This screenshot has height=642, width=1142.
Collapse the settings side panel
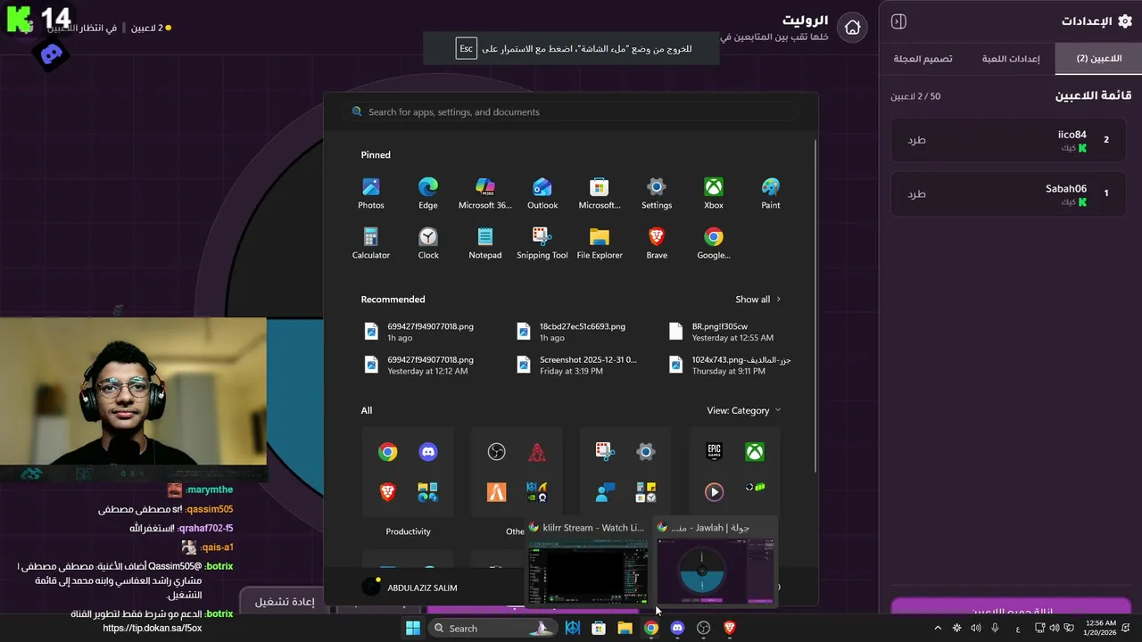(899, 21)
